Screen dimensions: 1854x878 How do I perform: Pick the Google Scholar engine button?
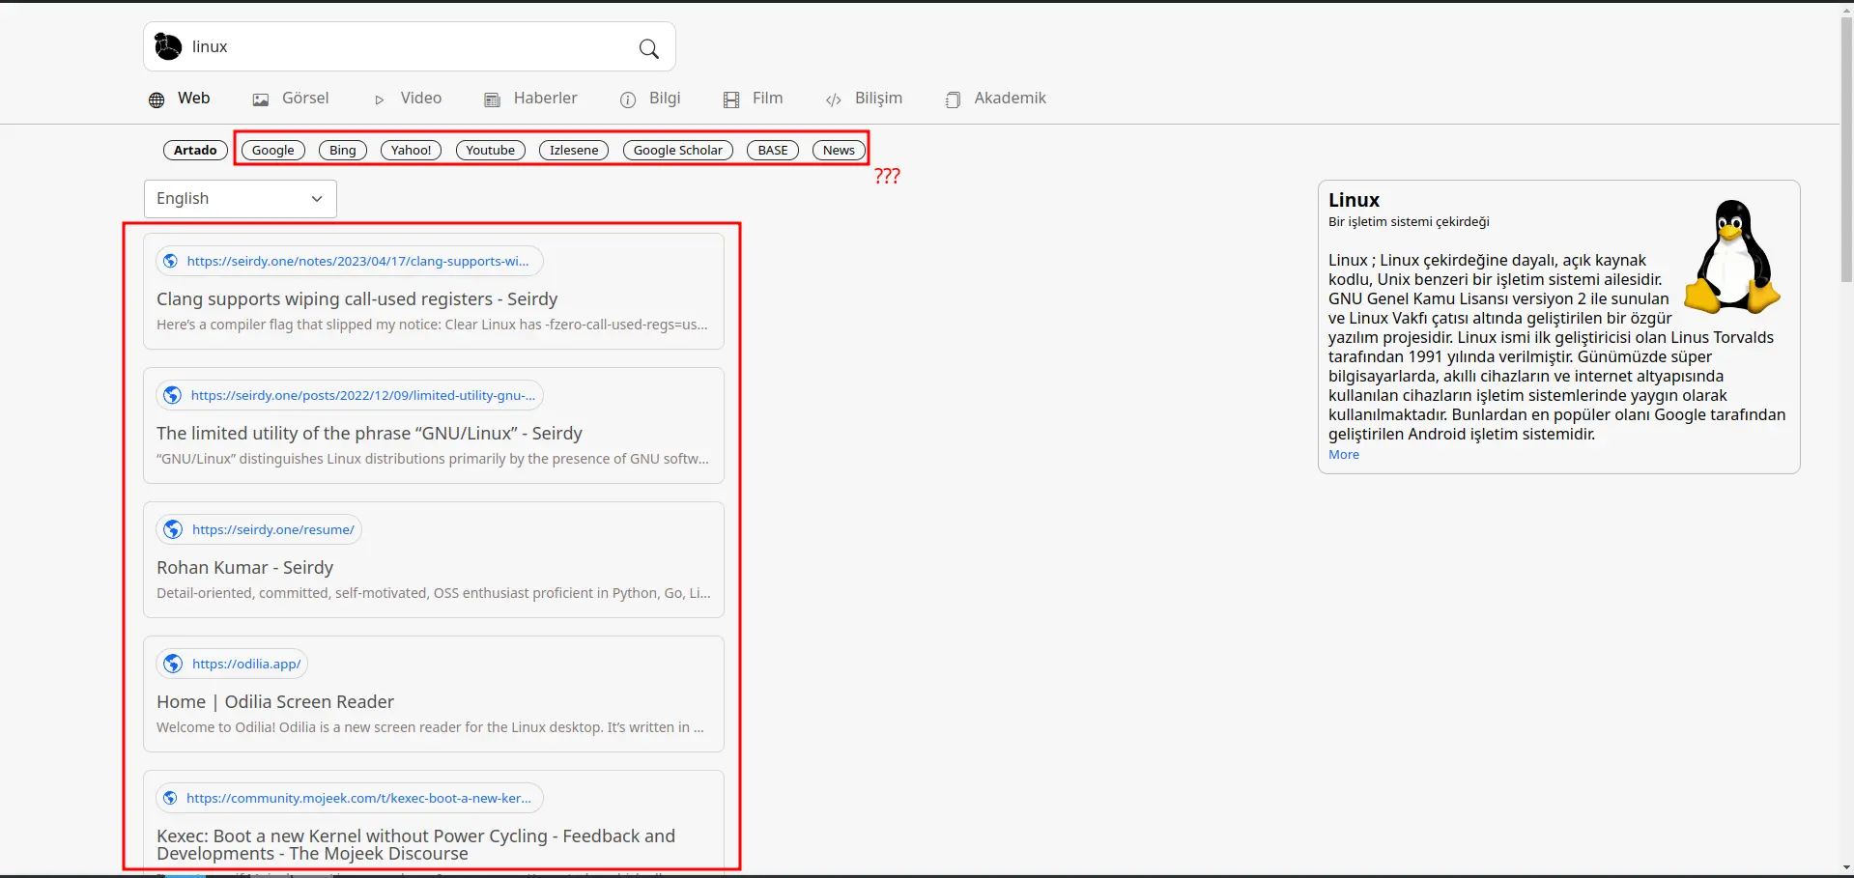[x=678, y=150]
